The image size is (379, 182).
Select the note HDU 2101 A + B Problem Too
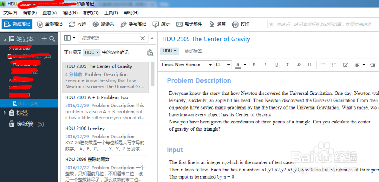105,108
